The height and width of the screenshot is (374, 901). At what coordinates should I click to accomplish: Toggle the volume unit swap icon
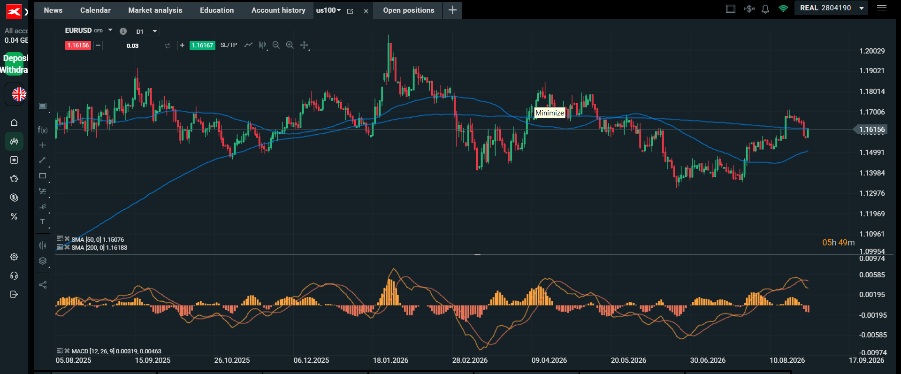tap(168, 46)
